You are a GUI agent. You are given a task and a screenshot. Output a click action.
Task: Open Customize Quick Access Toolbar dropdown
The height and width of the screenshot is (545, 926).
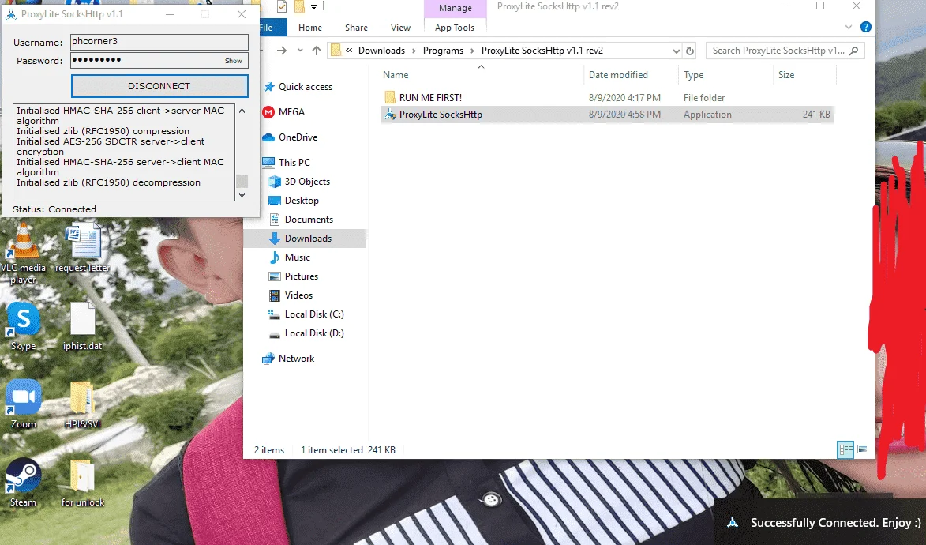313,7
